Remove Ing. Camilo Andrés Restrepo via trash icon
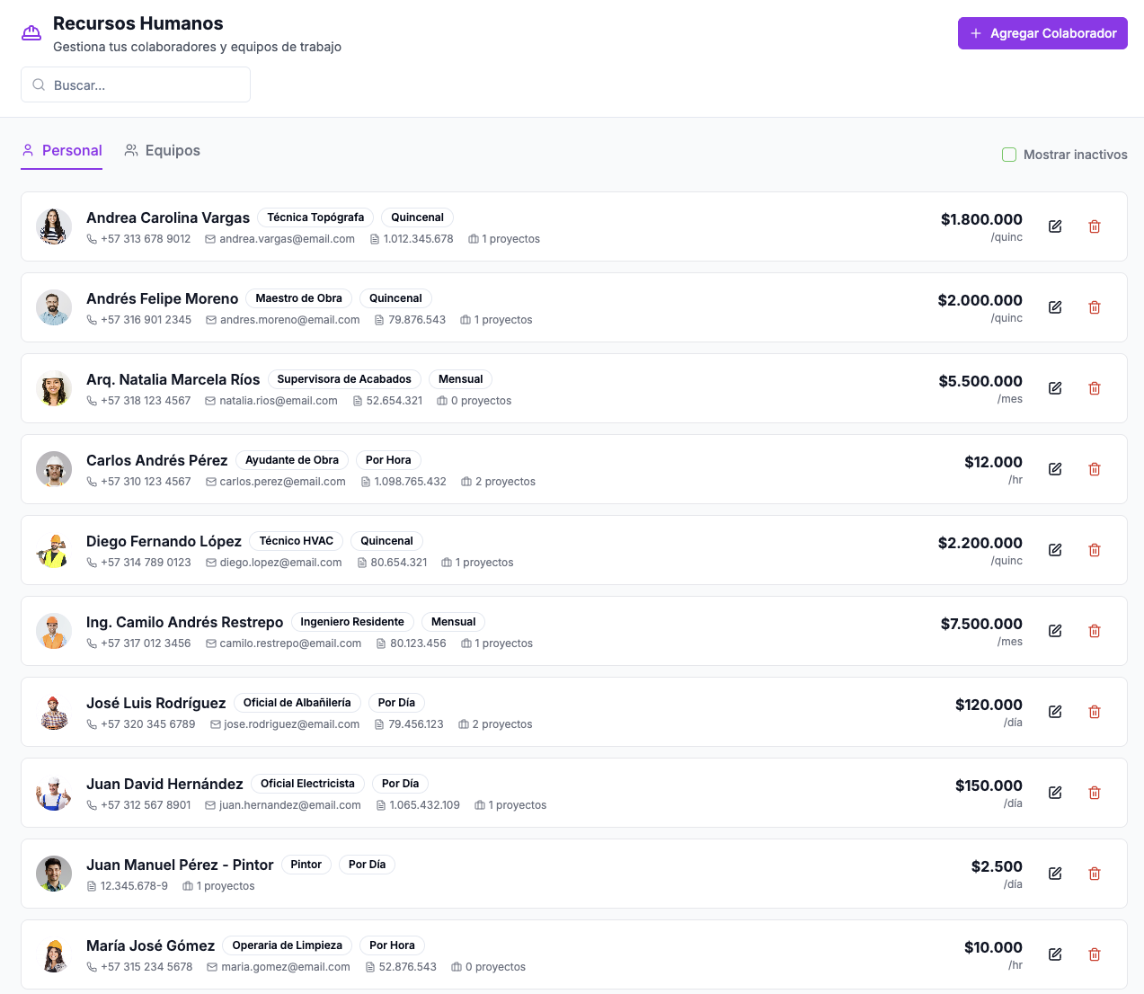This screenshot has height=994, width=1144. pos(1095,631)
